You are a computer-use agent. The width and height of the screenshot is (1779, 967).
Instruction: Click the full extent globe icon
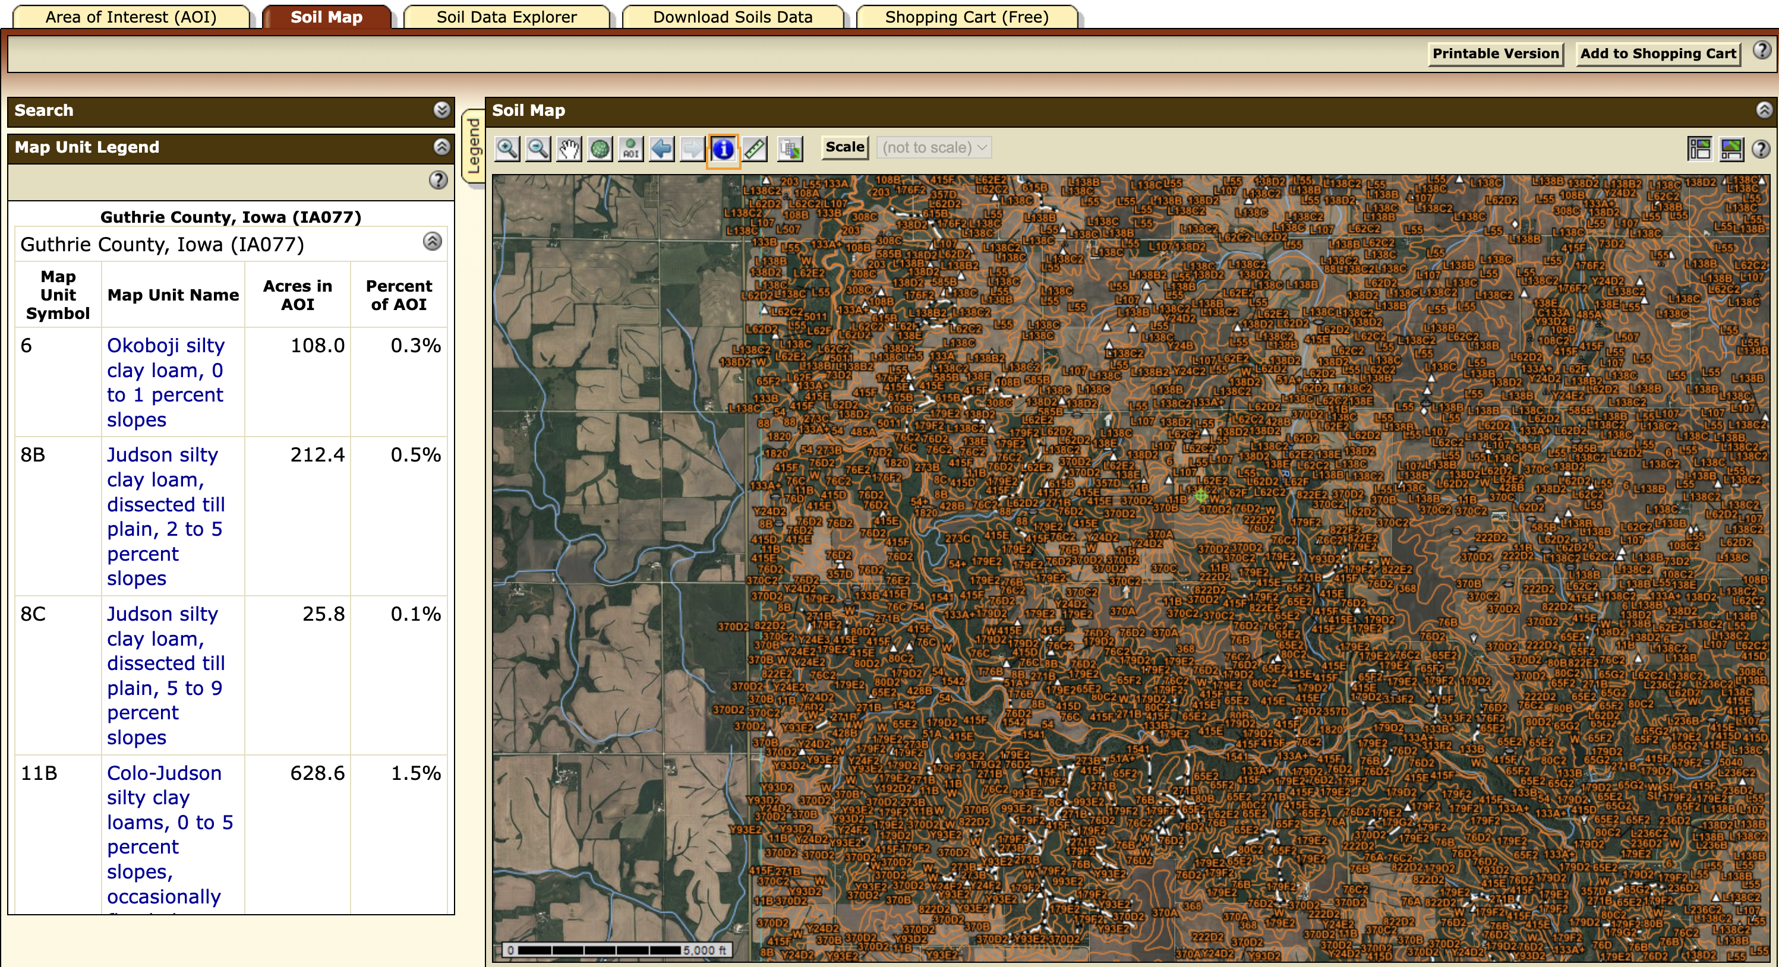[x=600, y=148]
